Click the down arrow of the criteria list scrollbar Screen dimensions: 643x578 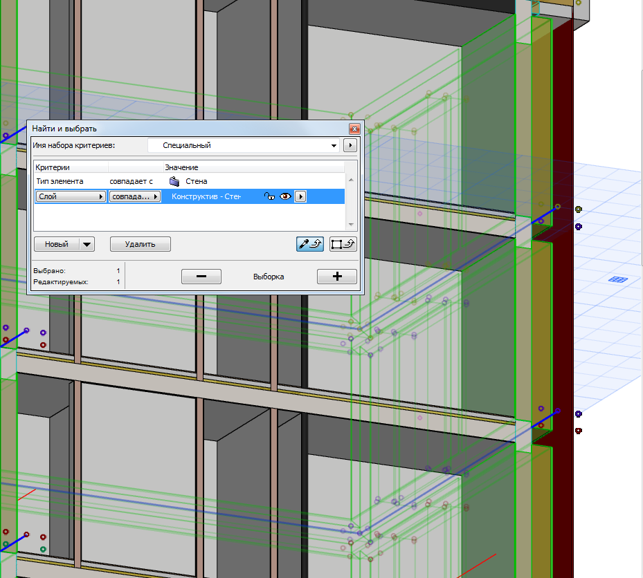pyautogui.click(x=351, y=225)
